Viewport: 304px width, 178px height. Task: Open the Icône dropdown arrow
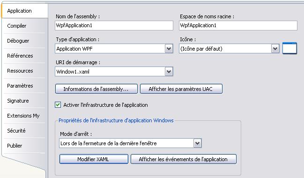pyautogui.click(x=275, y=49)
